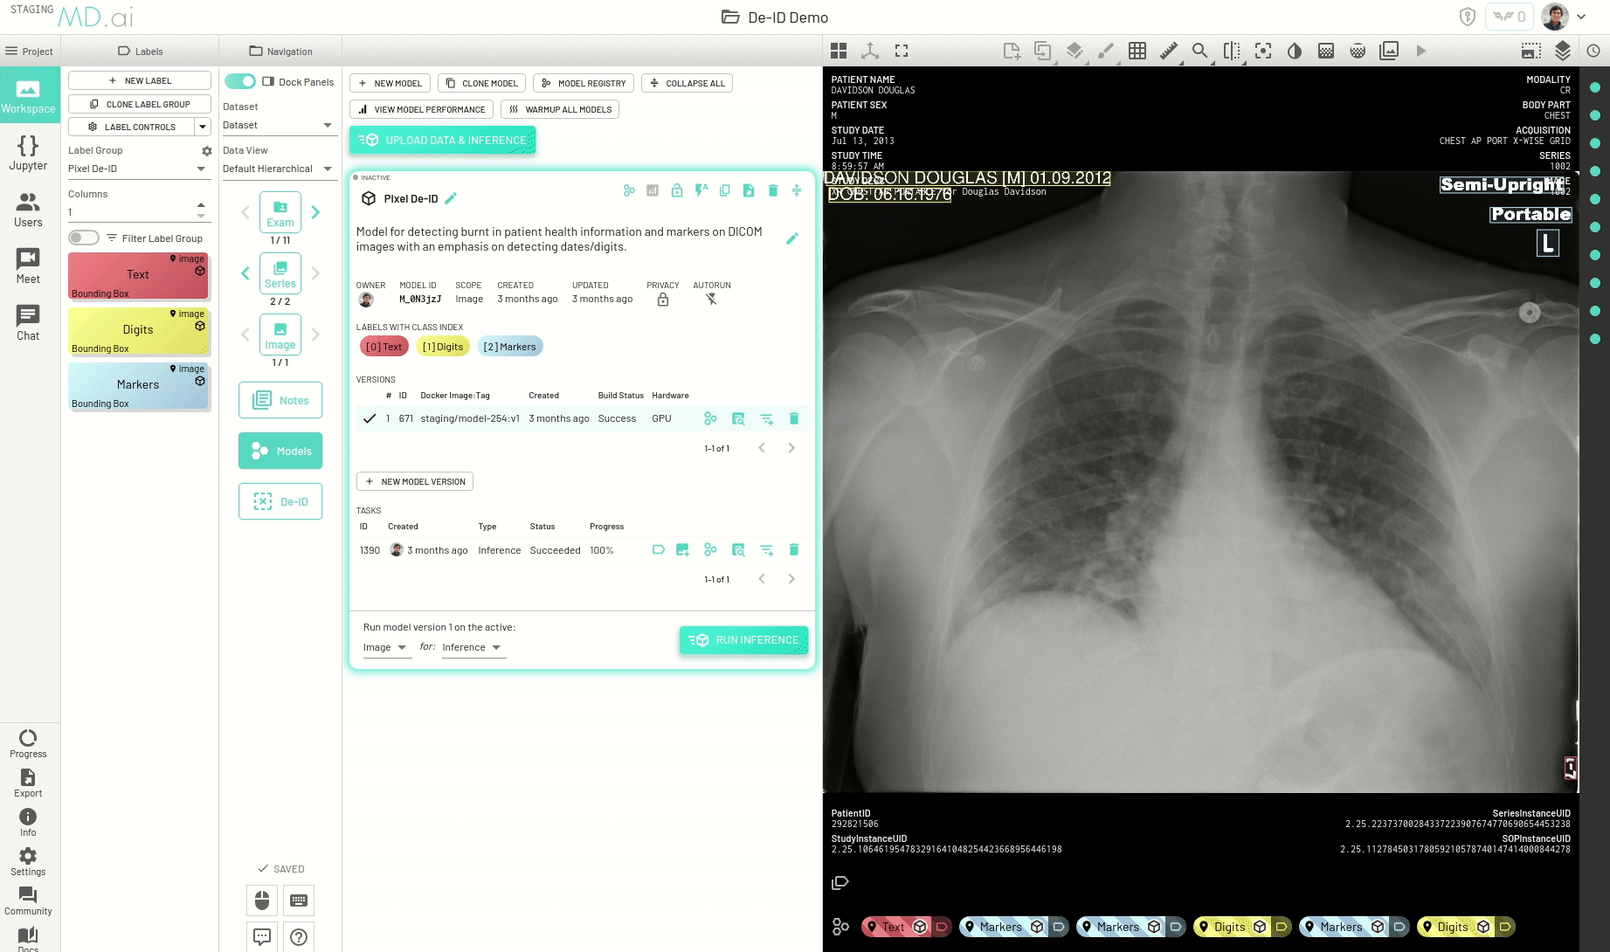
Task: Enable the Filter Label Group toggle
Action: coord(84,238)
